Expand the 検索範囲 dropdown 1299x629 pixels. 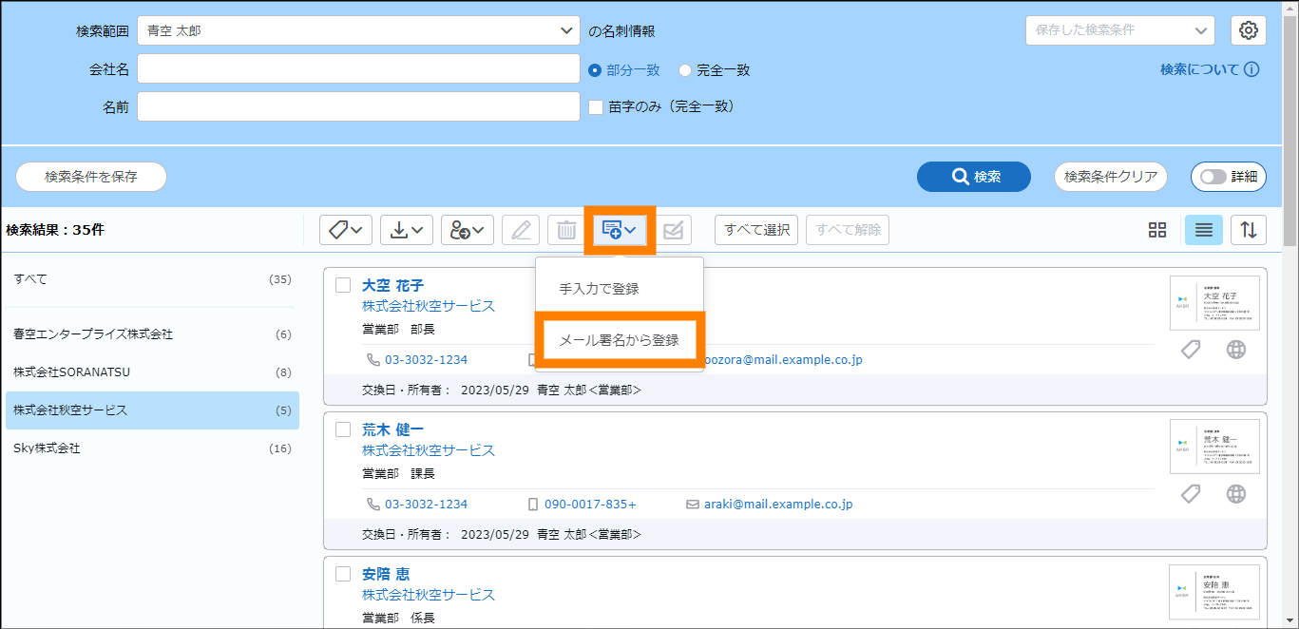(x=358, y=30)
